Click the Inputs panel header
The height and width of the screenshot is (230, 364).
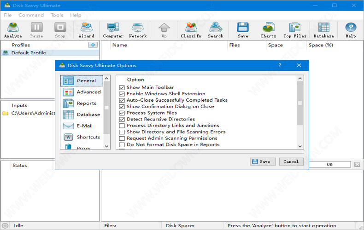pos(19,105)
